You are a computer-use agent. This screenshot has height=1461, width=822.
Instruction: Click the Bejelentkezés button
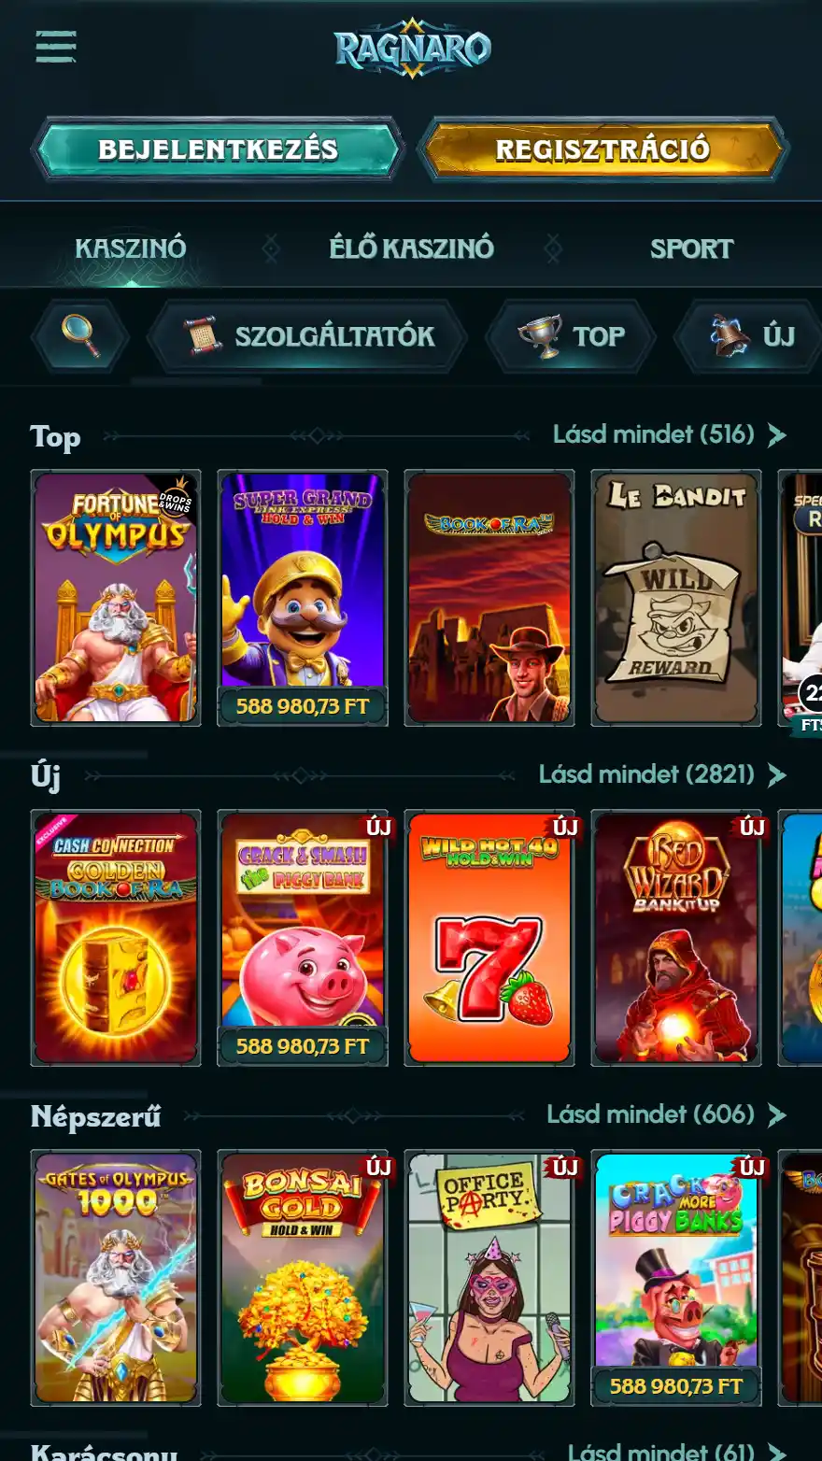point(219,149)
